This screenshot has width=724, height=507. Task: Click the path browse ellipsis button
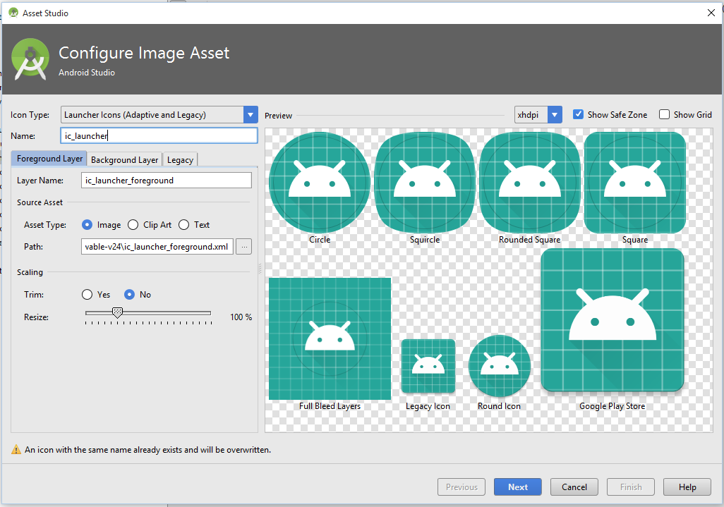(x=243, y=247)
